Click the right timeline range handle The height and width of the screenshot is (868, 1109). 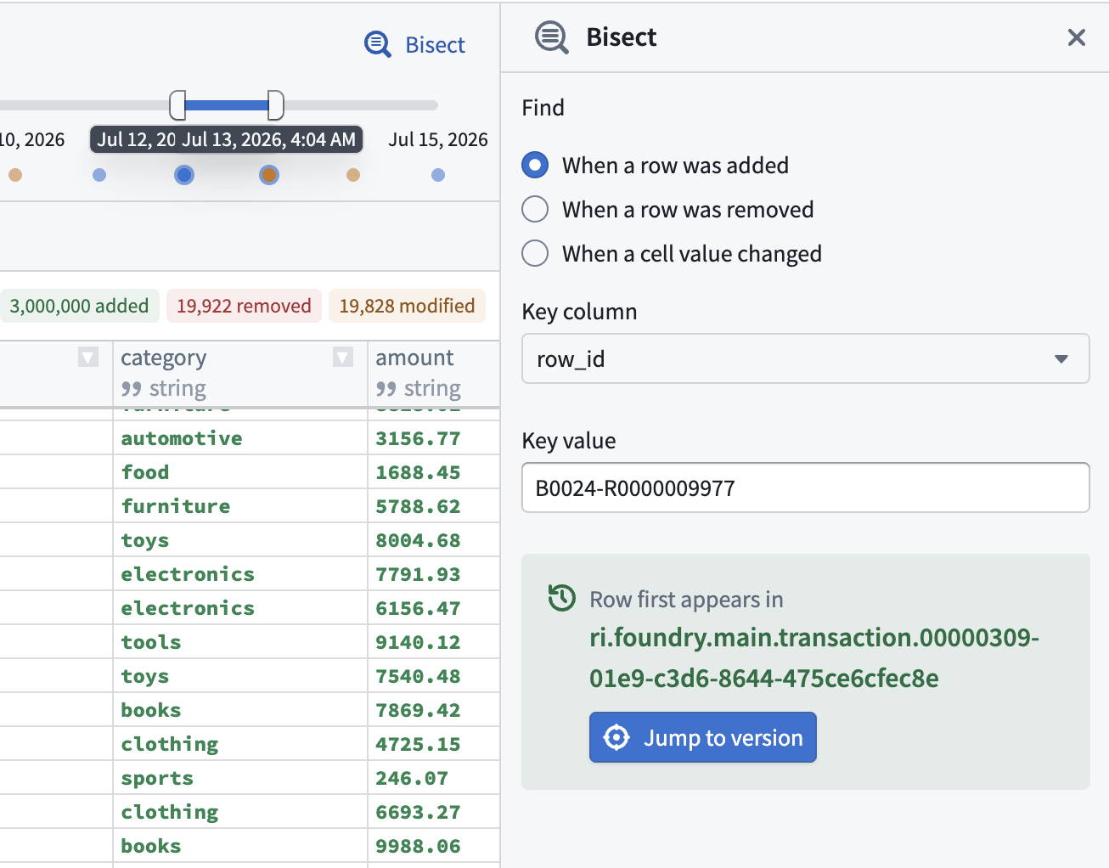(276, 105)
